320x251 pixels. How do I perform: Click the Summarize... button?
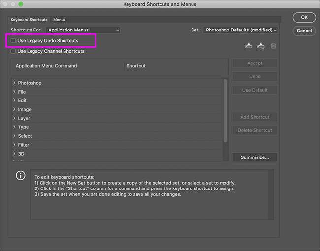tap(255, 157)
